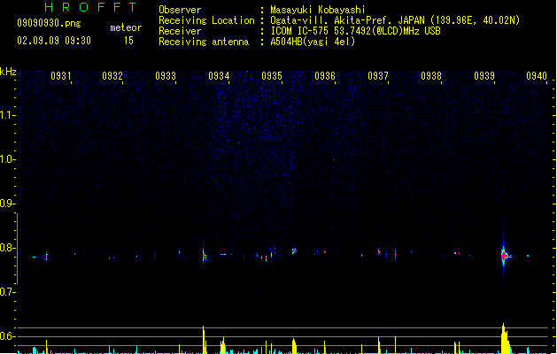Click the Observer label

coord(180,10)
